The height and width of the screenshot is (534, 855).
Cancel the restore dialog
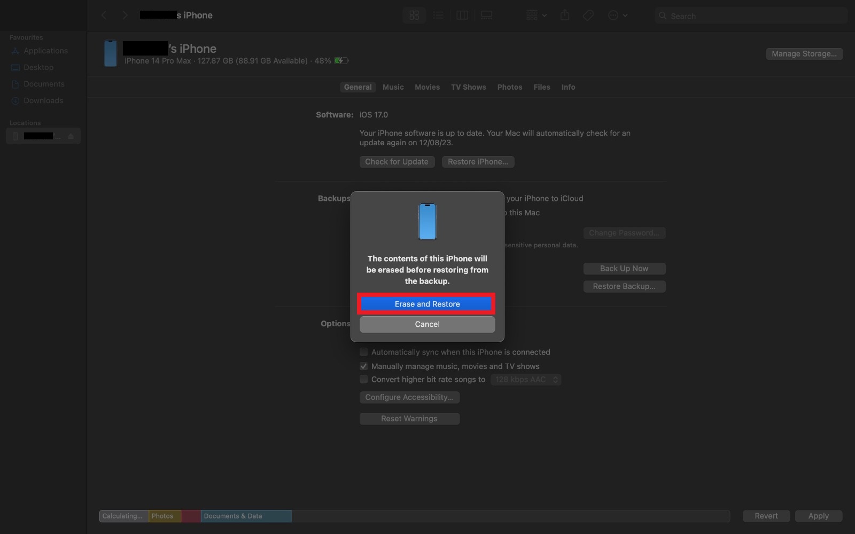427,324
